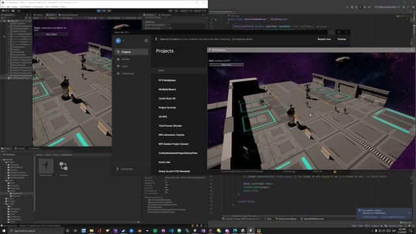
Task: Click the Run button in code editor toolbar
Action: tap(360, 7)
